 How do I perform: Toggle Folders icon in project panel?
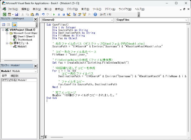(14, 25)
